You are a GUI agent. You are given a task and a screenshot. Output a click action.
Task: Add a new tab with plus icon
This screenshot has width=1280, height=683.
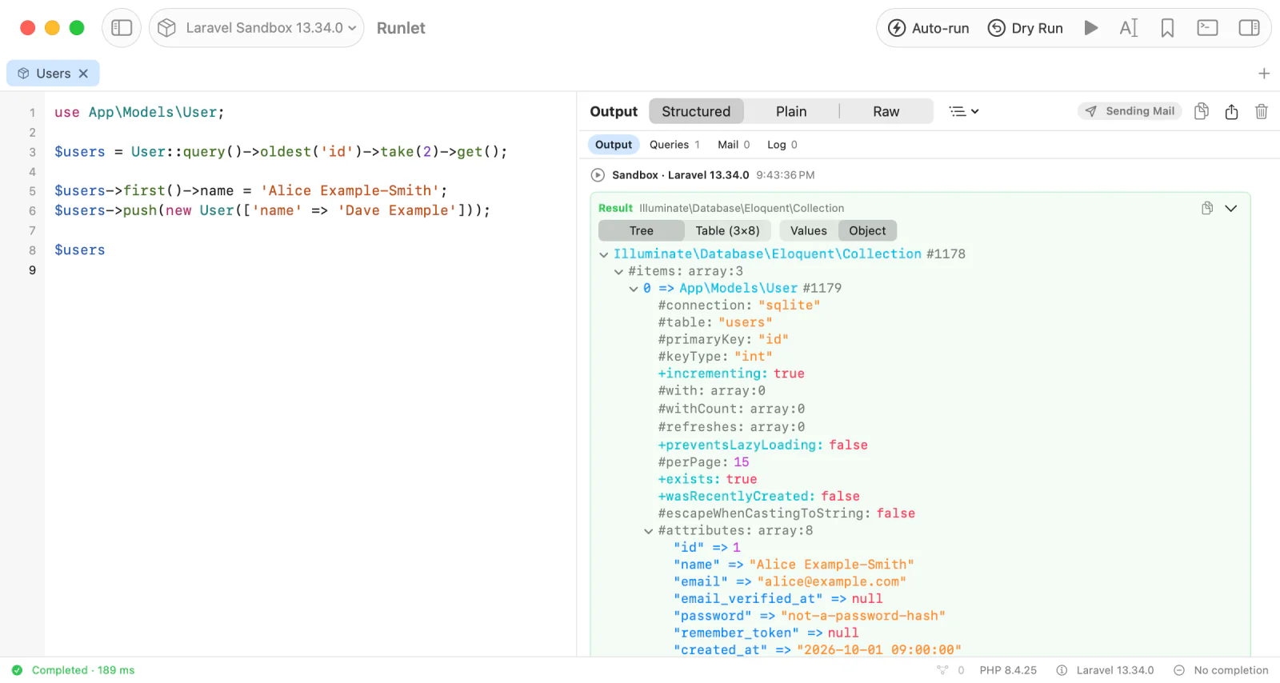(x=1264, y=74)
